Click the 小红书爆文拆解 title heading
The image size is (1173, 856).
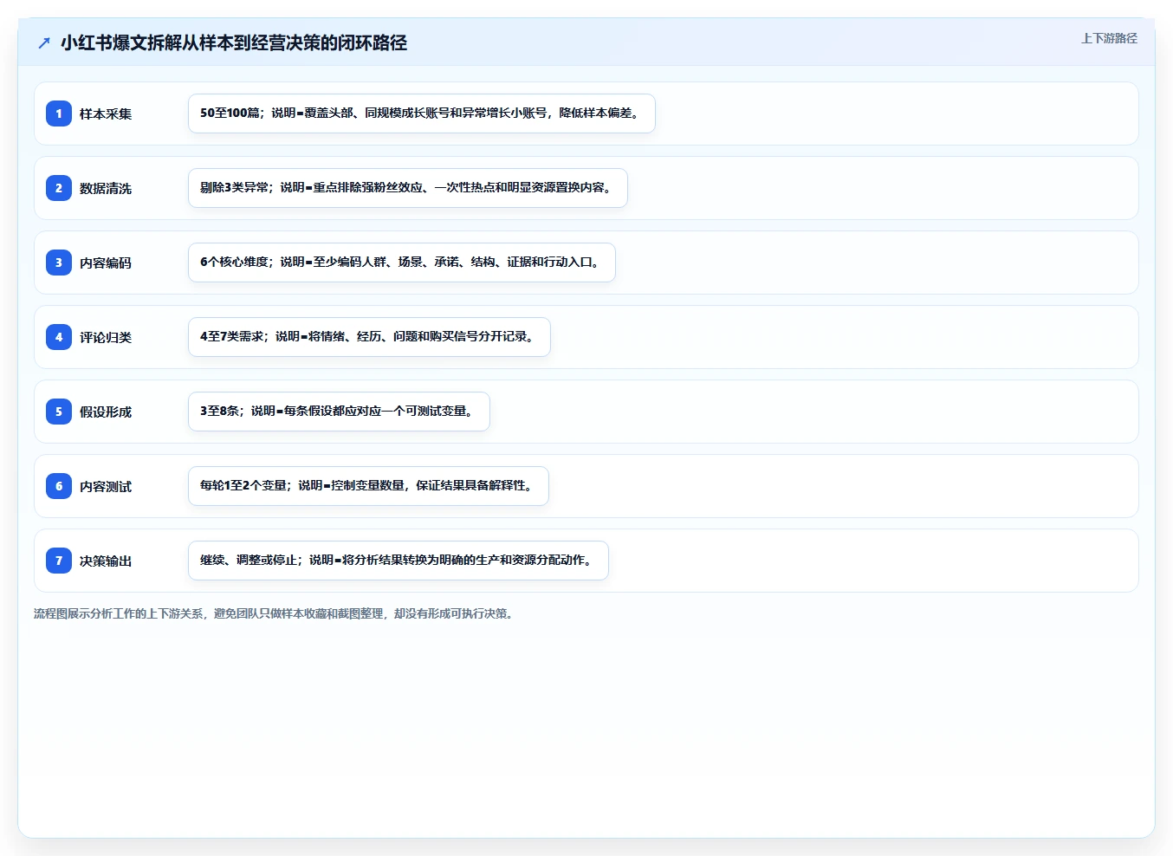(234, 42)
